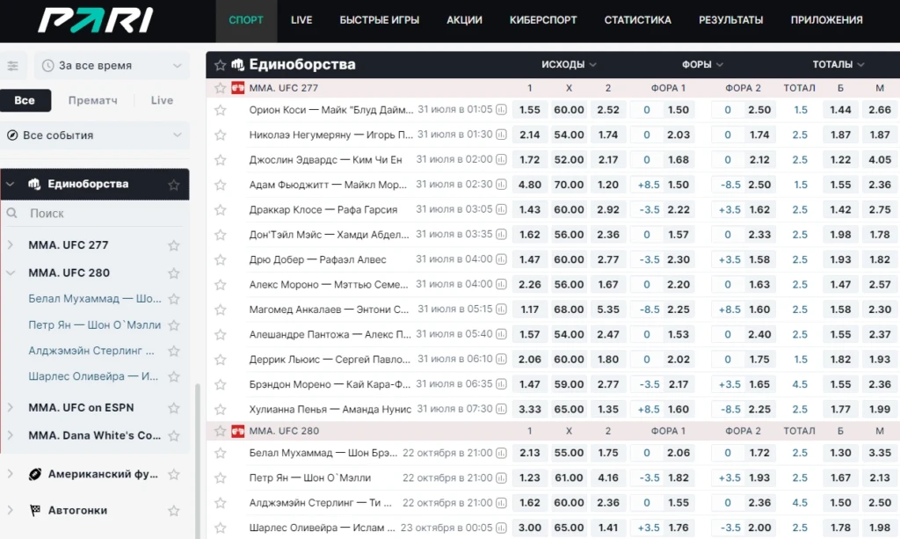This screenshot has width=900, height=539.
Task: Click the sidebar vertical scrollbar
Action: [x=198, y=461]
